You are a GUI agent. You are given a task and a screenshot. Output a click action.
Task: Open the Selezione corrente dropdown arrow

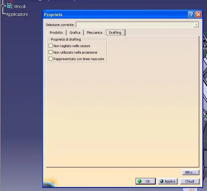coord(196,25)
